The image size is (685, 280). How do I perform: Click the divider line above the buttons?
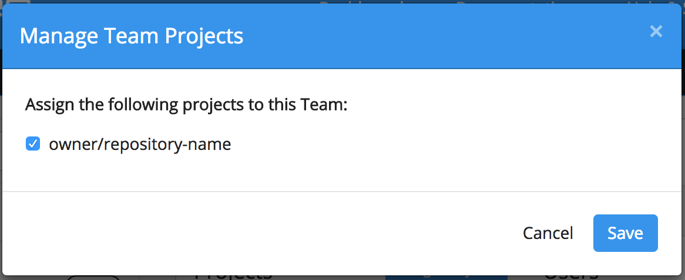[x=342, y=191]
